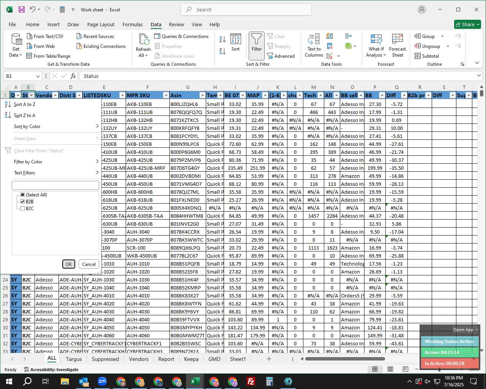This screenshot has height=389, width=486.
Task: Open the custom Sort dialog icon
Action: (x=236, y=39)
